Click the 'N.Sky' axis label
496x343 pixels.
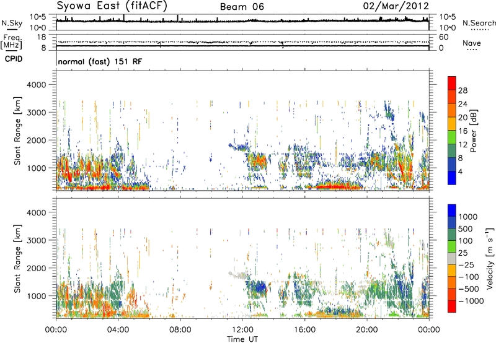point(12,23)
